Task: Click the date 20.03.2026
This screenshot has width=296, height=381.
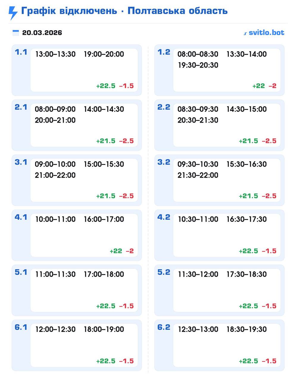Action: point(42,33)
